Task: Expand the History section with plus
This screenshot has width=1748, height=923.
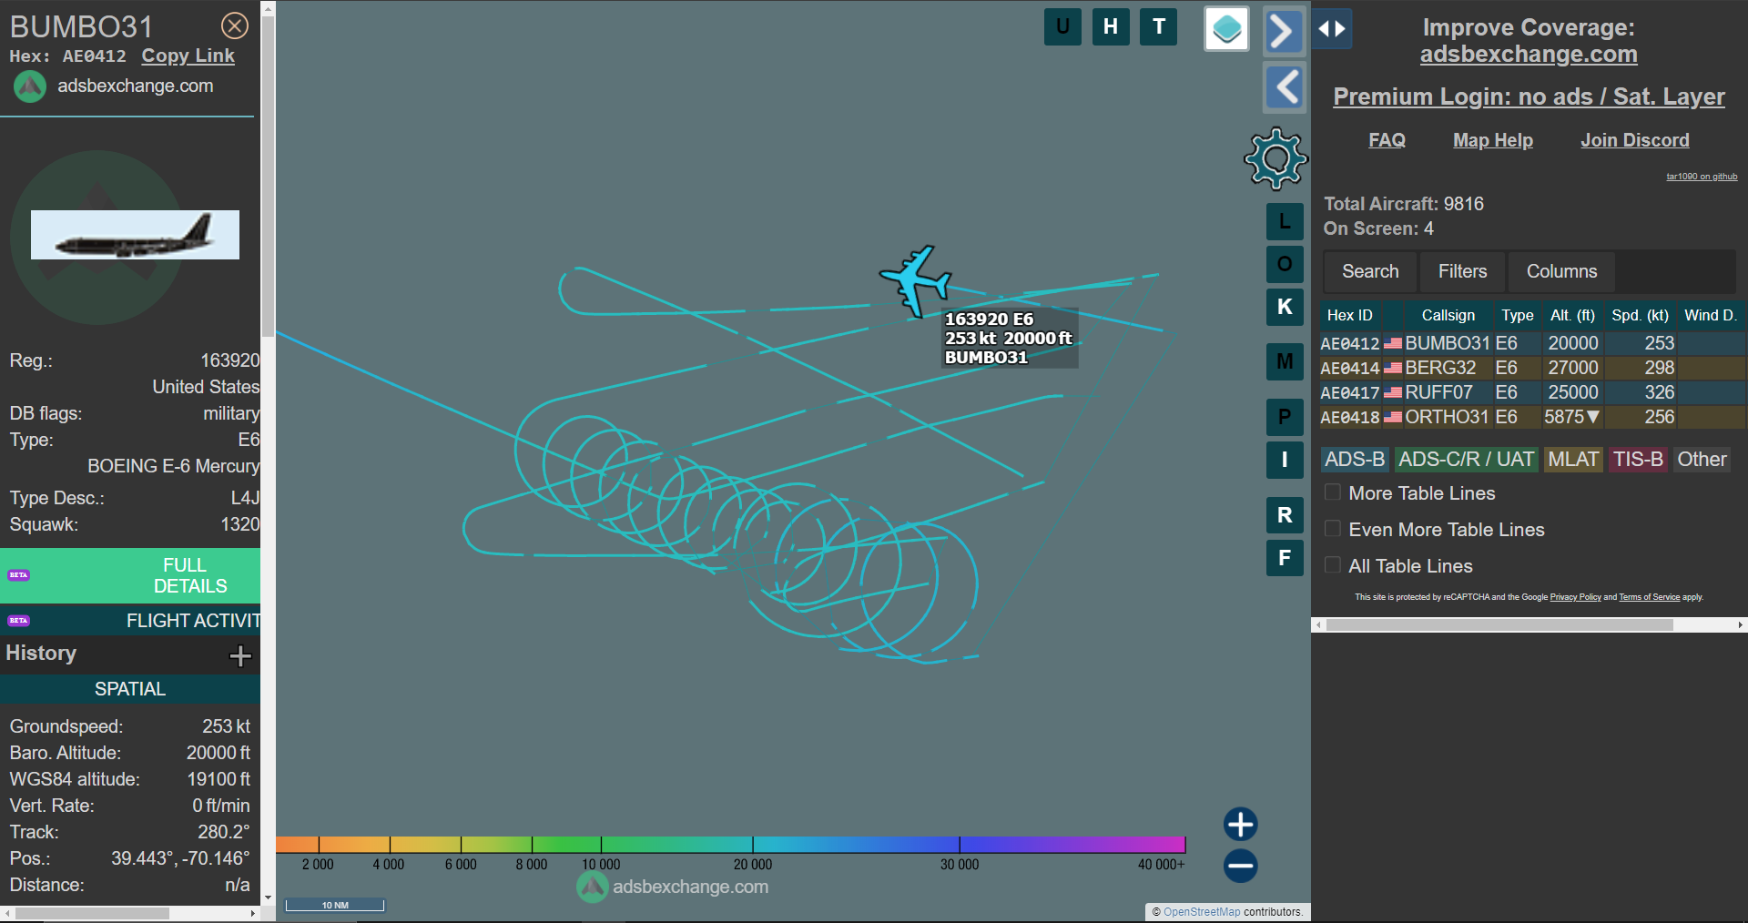Action: [x=240, y=655]
